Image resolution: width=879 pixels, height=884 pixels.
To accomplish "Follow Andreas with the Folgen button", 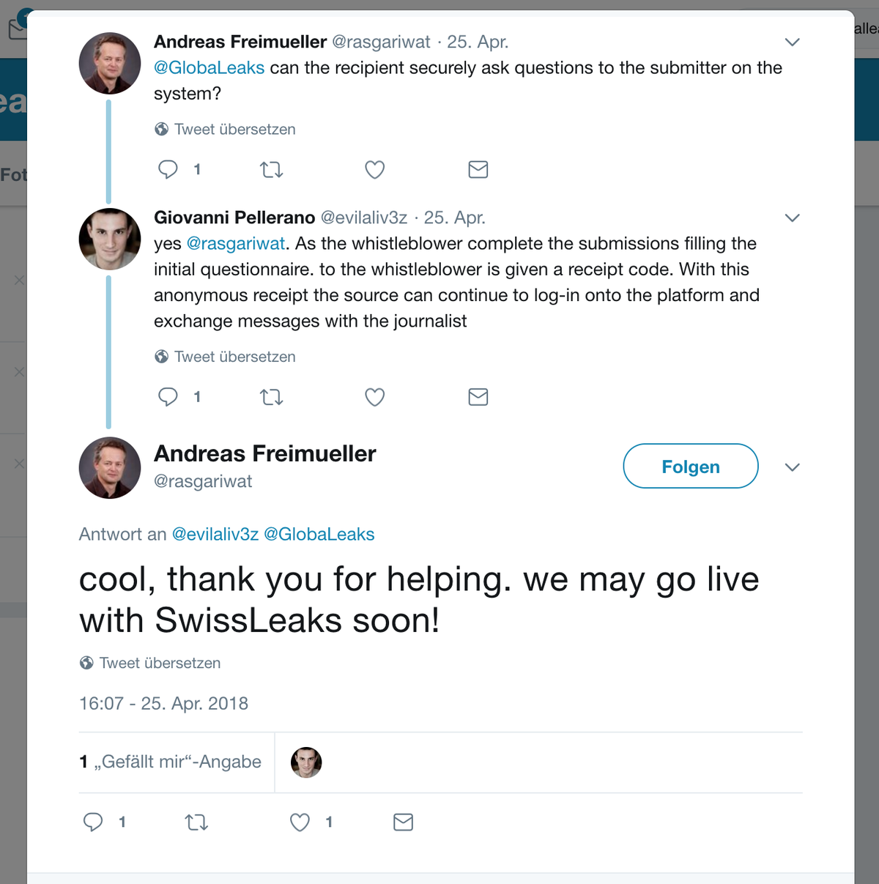I will 691,466.
